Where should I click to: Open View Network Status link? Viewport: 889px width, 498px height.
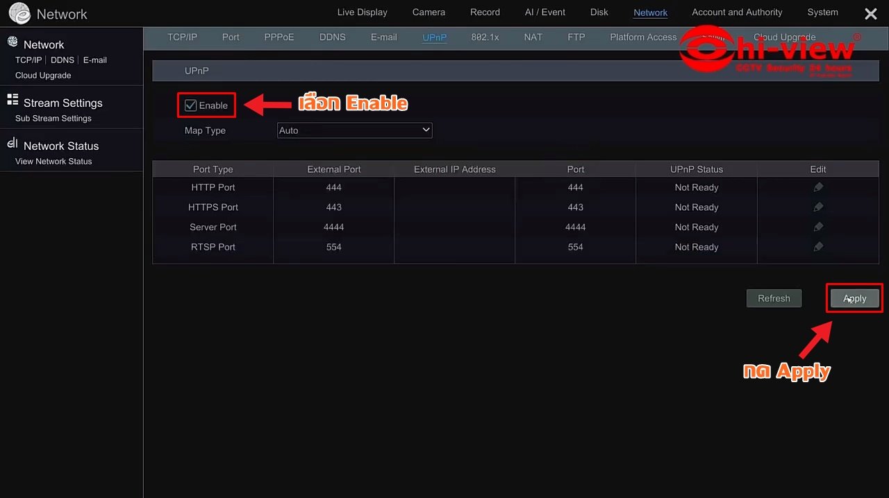pos(53,162)
